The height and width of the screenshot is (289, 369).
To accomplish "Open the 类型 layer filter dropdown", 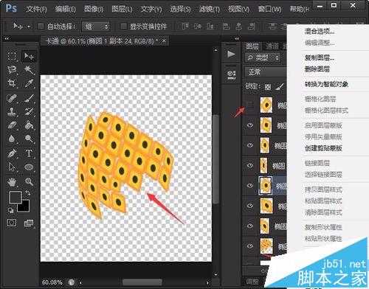I will [x=263, y=58].
